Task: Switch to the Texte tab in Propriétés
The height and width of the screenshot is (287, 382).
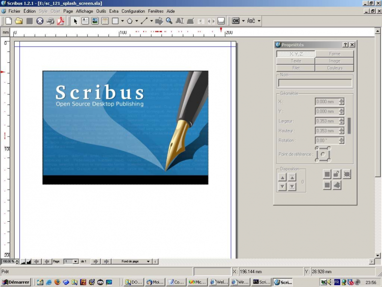Action: click(x=296, y=61)
